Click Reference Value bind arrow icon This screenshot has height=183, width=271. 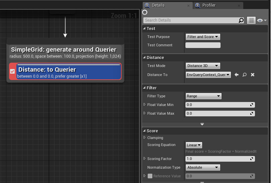pyautogui.click(x=252, y=176)
